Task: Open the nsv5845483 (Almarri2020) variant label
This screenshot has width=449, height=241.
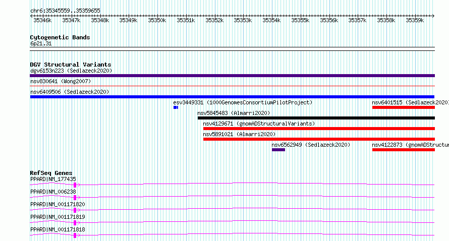Action: [234, 113]
